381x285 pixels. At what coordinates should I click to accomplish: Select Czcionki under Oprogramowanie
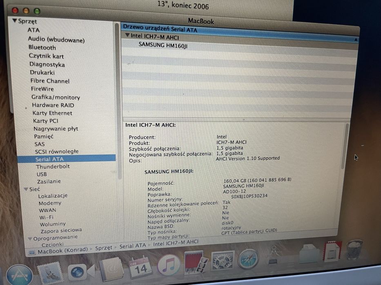53,244
